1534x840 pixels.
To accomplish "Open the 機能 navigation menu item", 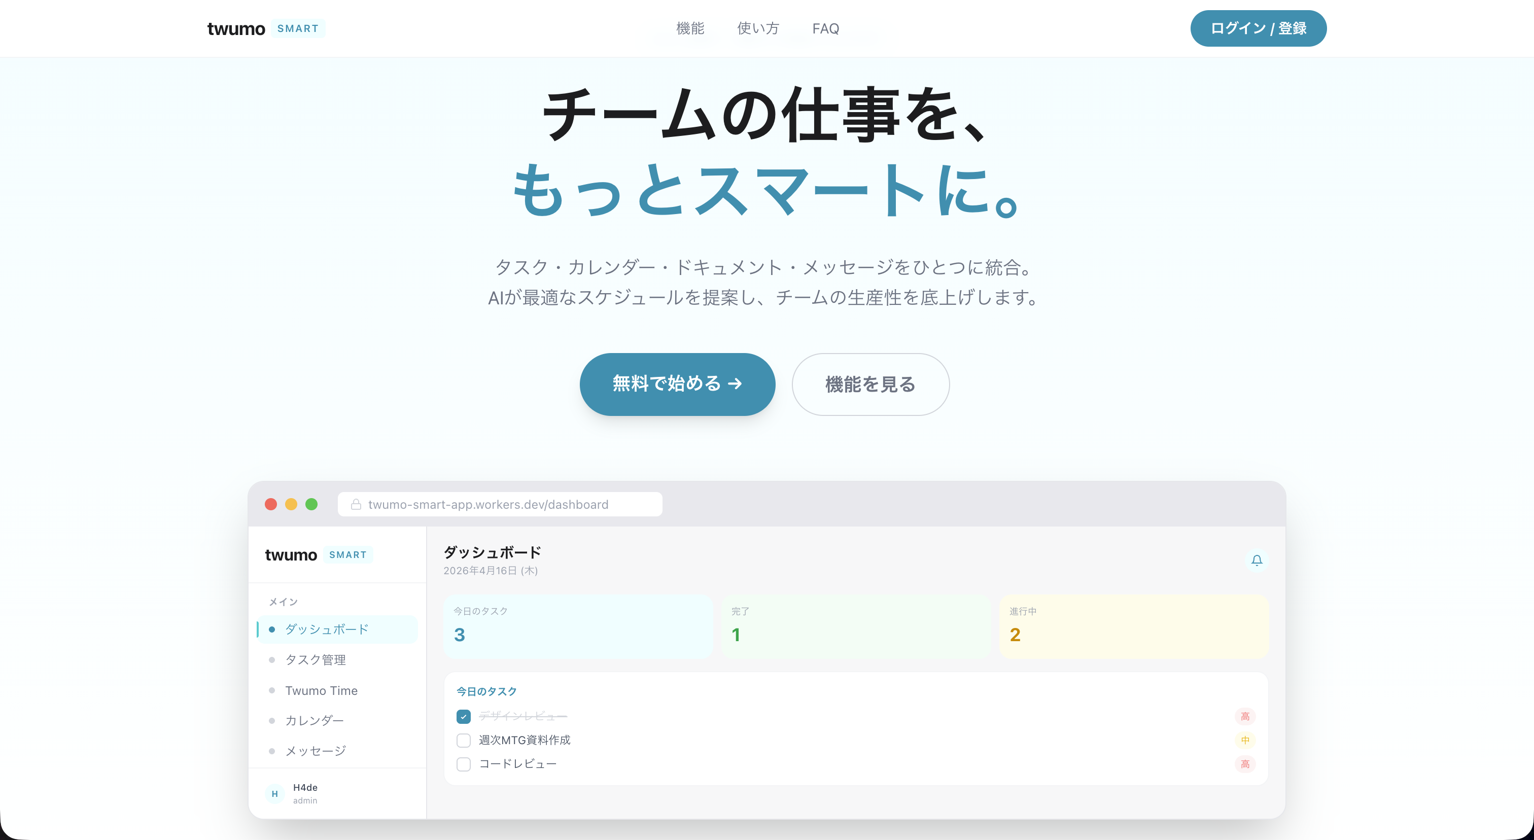I will click(690, 28).
